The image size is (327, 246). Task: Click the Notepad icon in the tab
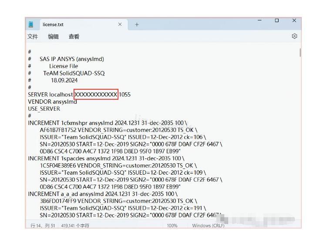(x=31, y=24)
